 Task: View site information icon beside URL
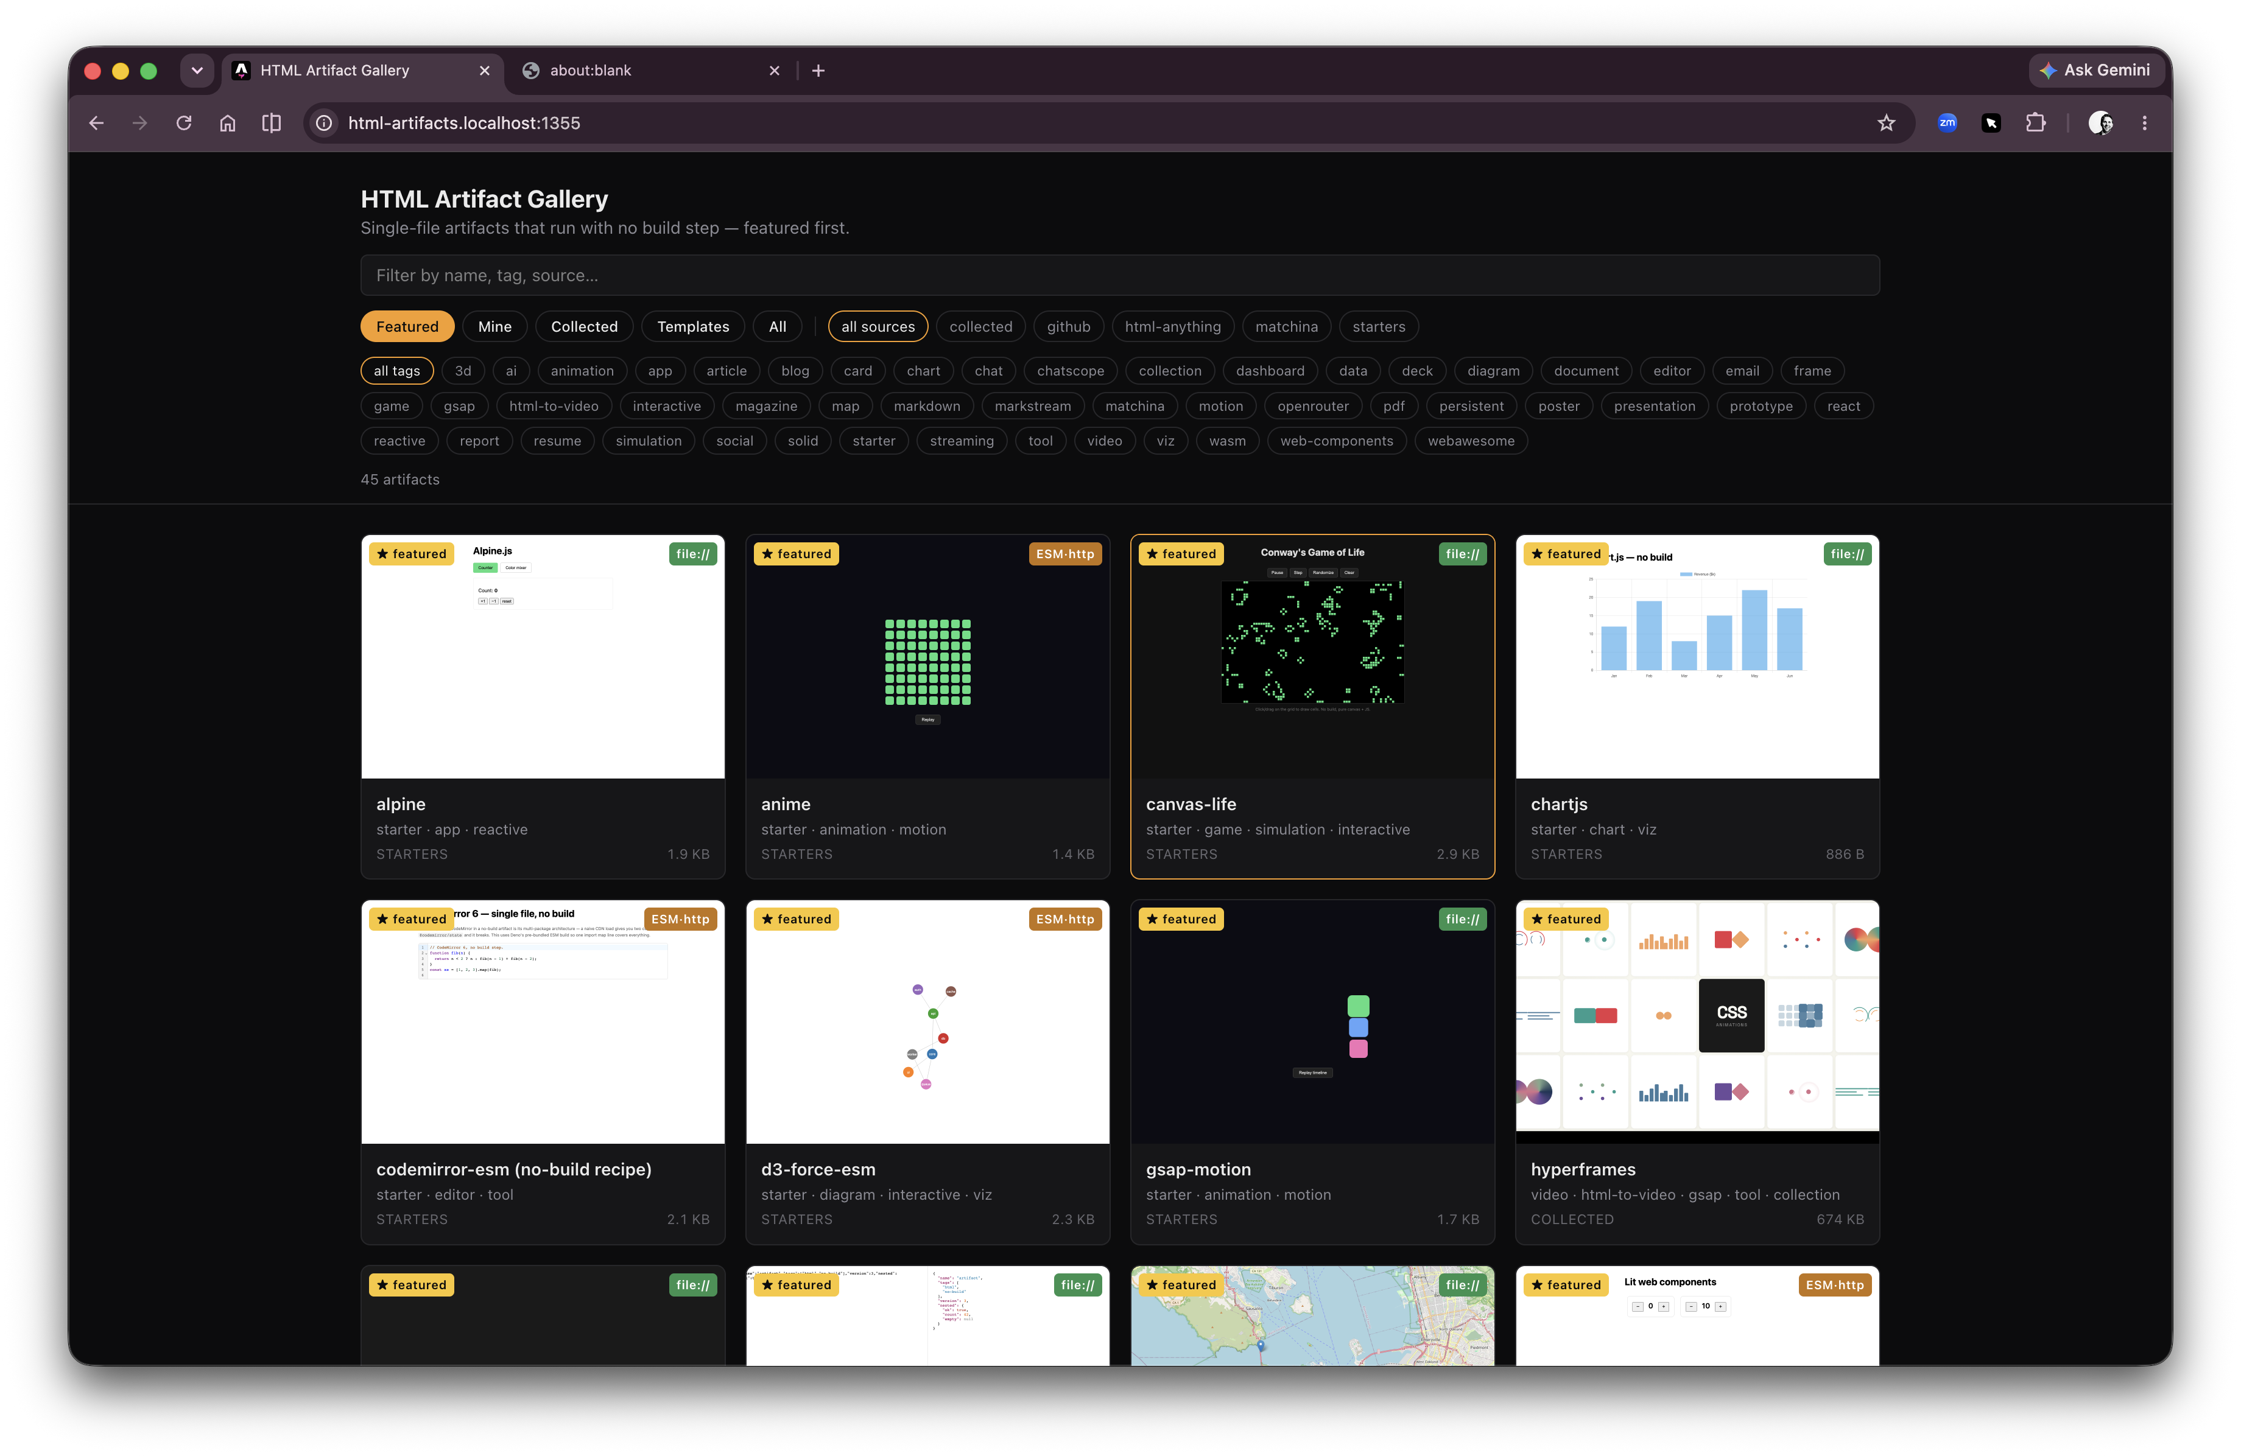point(324,124)
